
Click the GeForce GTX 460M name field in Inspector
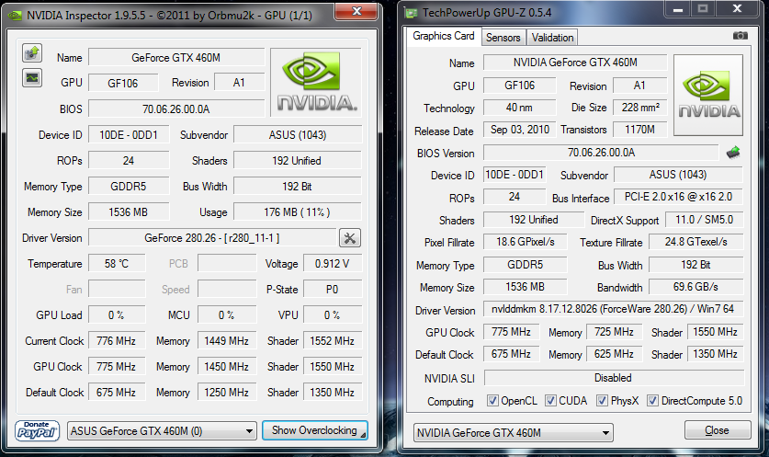[x=176, y=57]
